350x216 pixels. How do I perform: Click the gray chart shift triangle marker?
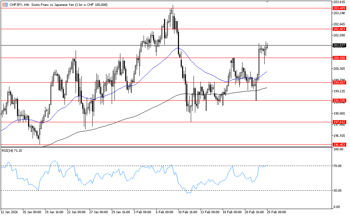(267, 2)
